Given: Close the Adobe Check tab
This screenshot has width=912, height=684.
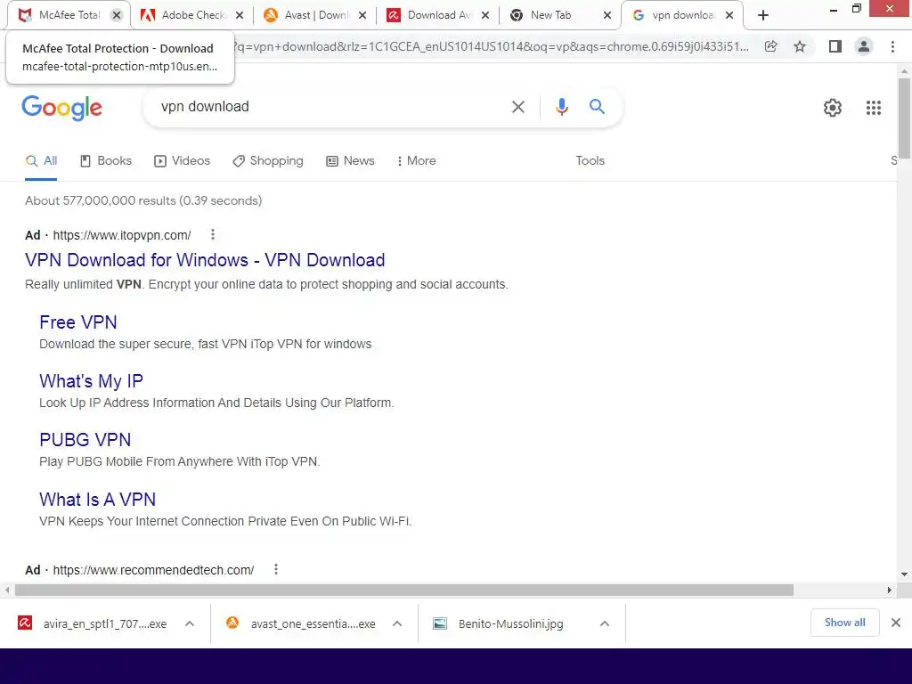Looking at the screenshot, I should [x=239, y=16].
